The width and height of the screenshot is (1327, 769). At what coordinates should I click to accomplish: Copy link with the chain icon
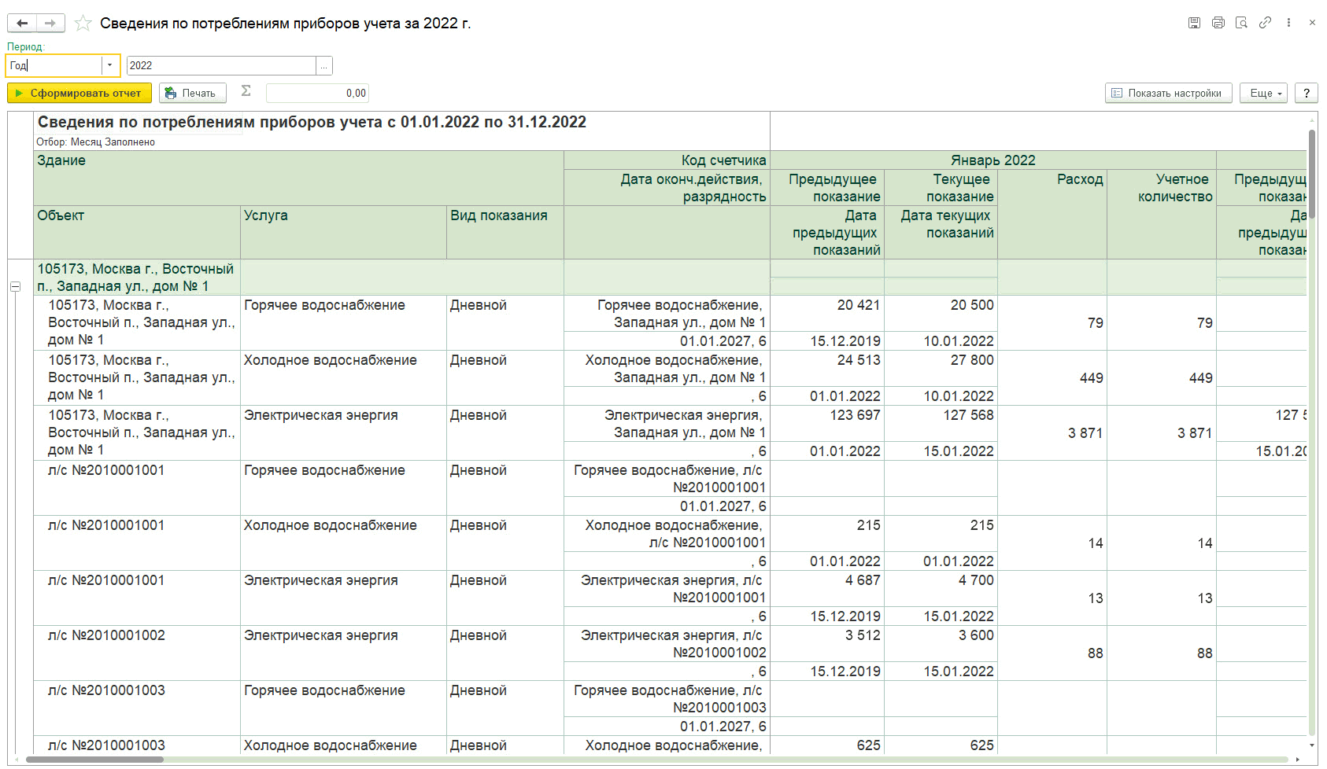click(1265, 23)
